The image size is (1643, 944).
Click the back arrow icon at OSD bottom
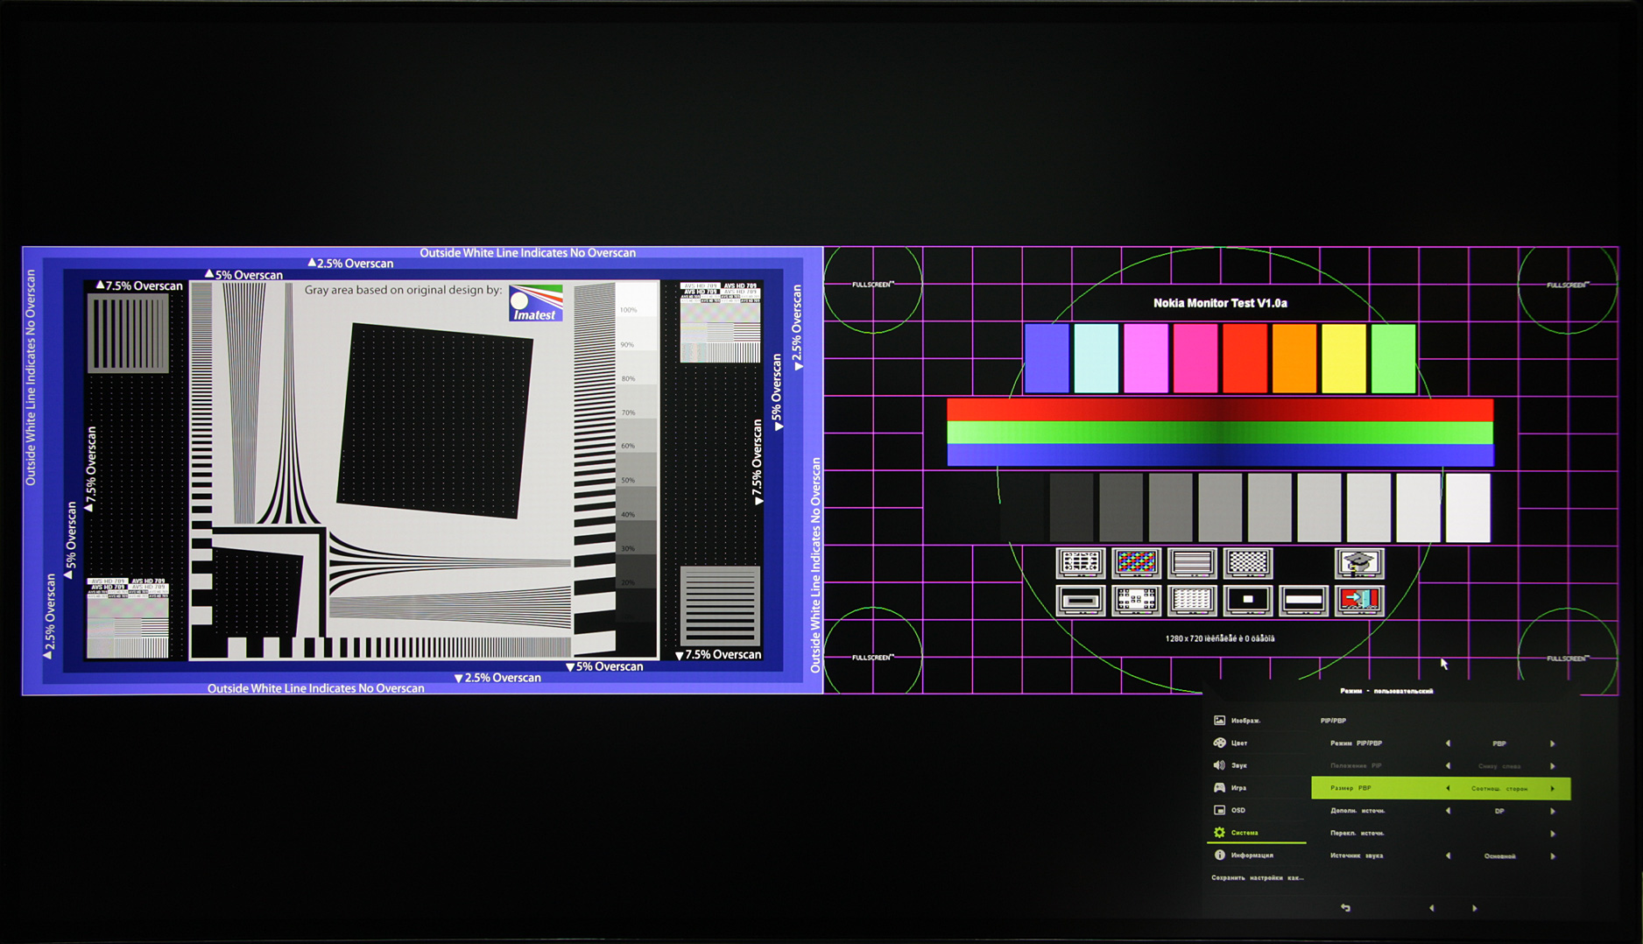(x=1345, y=908)
